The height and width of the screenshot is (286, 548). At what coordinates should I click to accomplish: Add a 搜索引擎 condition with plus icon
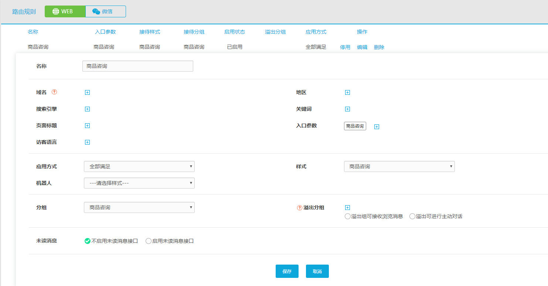87,109
